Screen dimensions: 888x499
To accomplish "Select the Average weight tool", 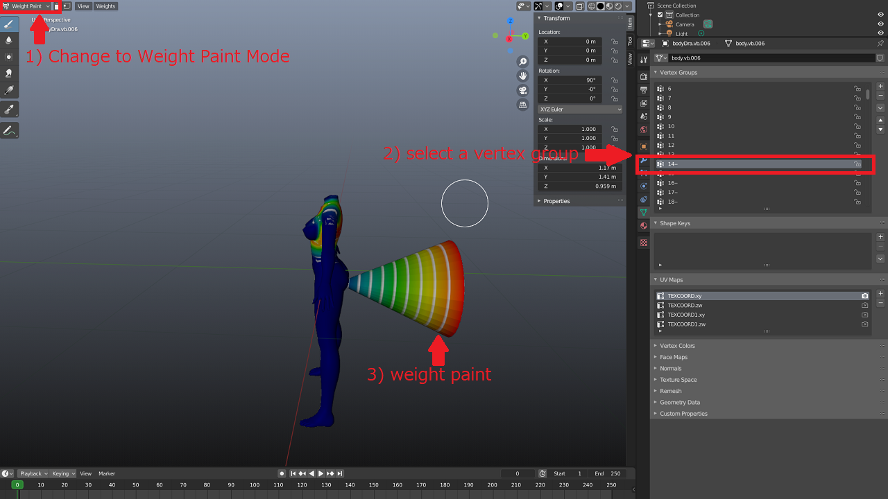I will click(9, 57).
